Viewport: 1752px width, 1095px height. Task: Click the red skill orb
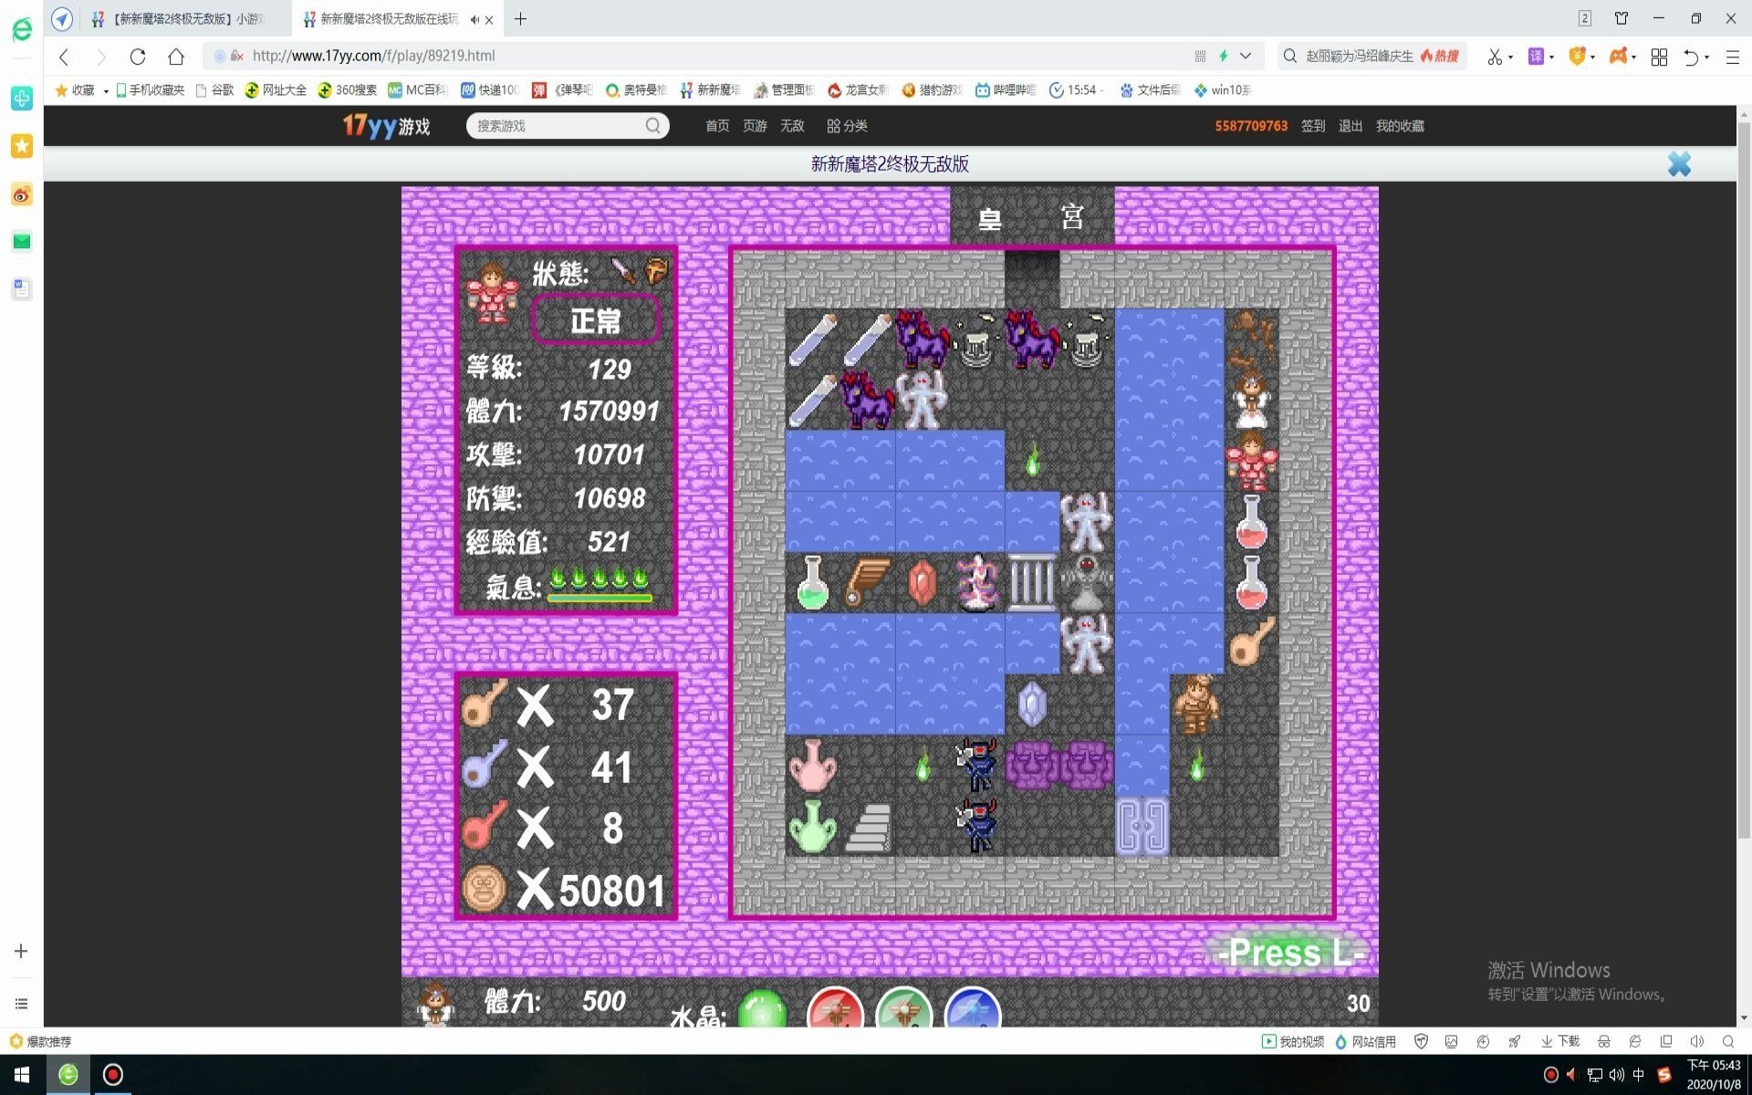pos(835,1008)
